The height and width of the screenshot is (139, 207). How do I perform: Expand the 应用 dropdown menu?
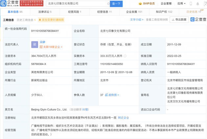(x=181, y=4)
